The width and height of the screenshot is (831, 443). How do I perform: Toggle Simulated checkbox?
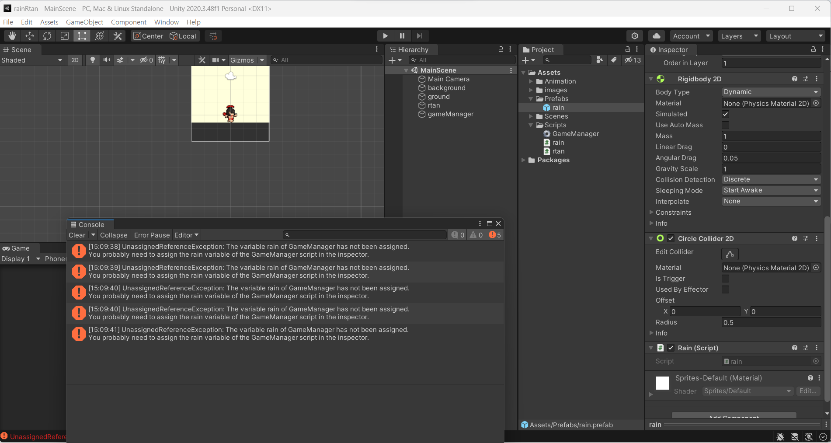point(725,114)
